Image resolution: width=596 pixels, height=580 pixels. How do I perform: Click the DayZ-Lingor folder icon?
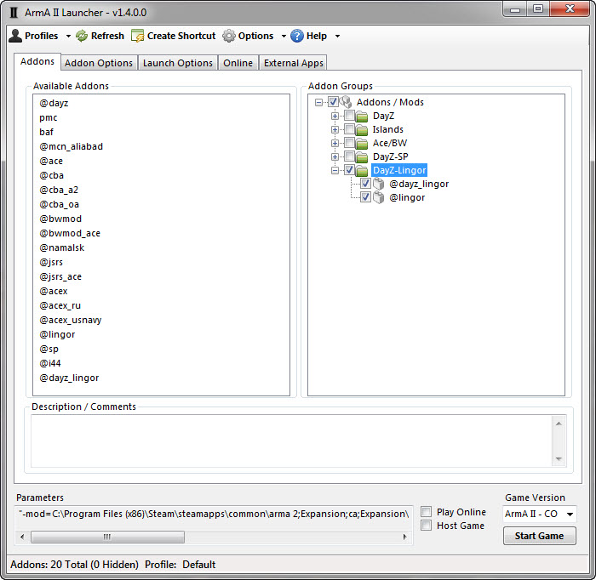pos(362,171)
